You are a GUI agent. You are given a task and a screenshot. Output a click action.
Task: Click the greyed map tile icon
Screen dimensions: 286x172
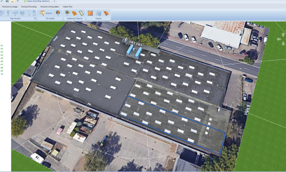tap(22, 13)
